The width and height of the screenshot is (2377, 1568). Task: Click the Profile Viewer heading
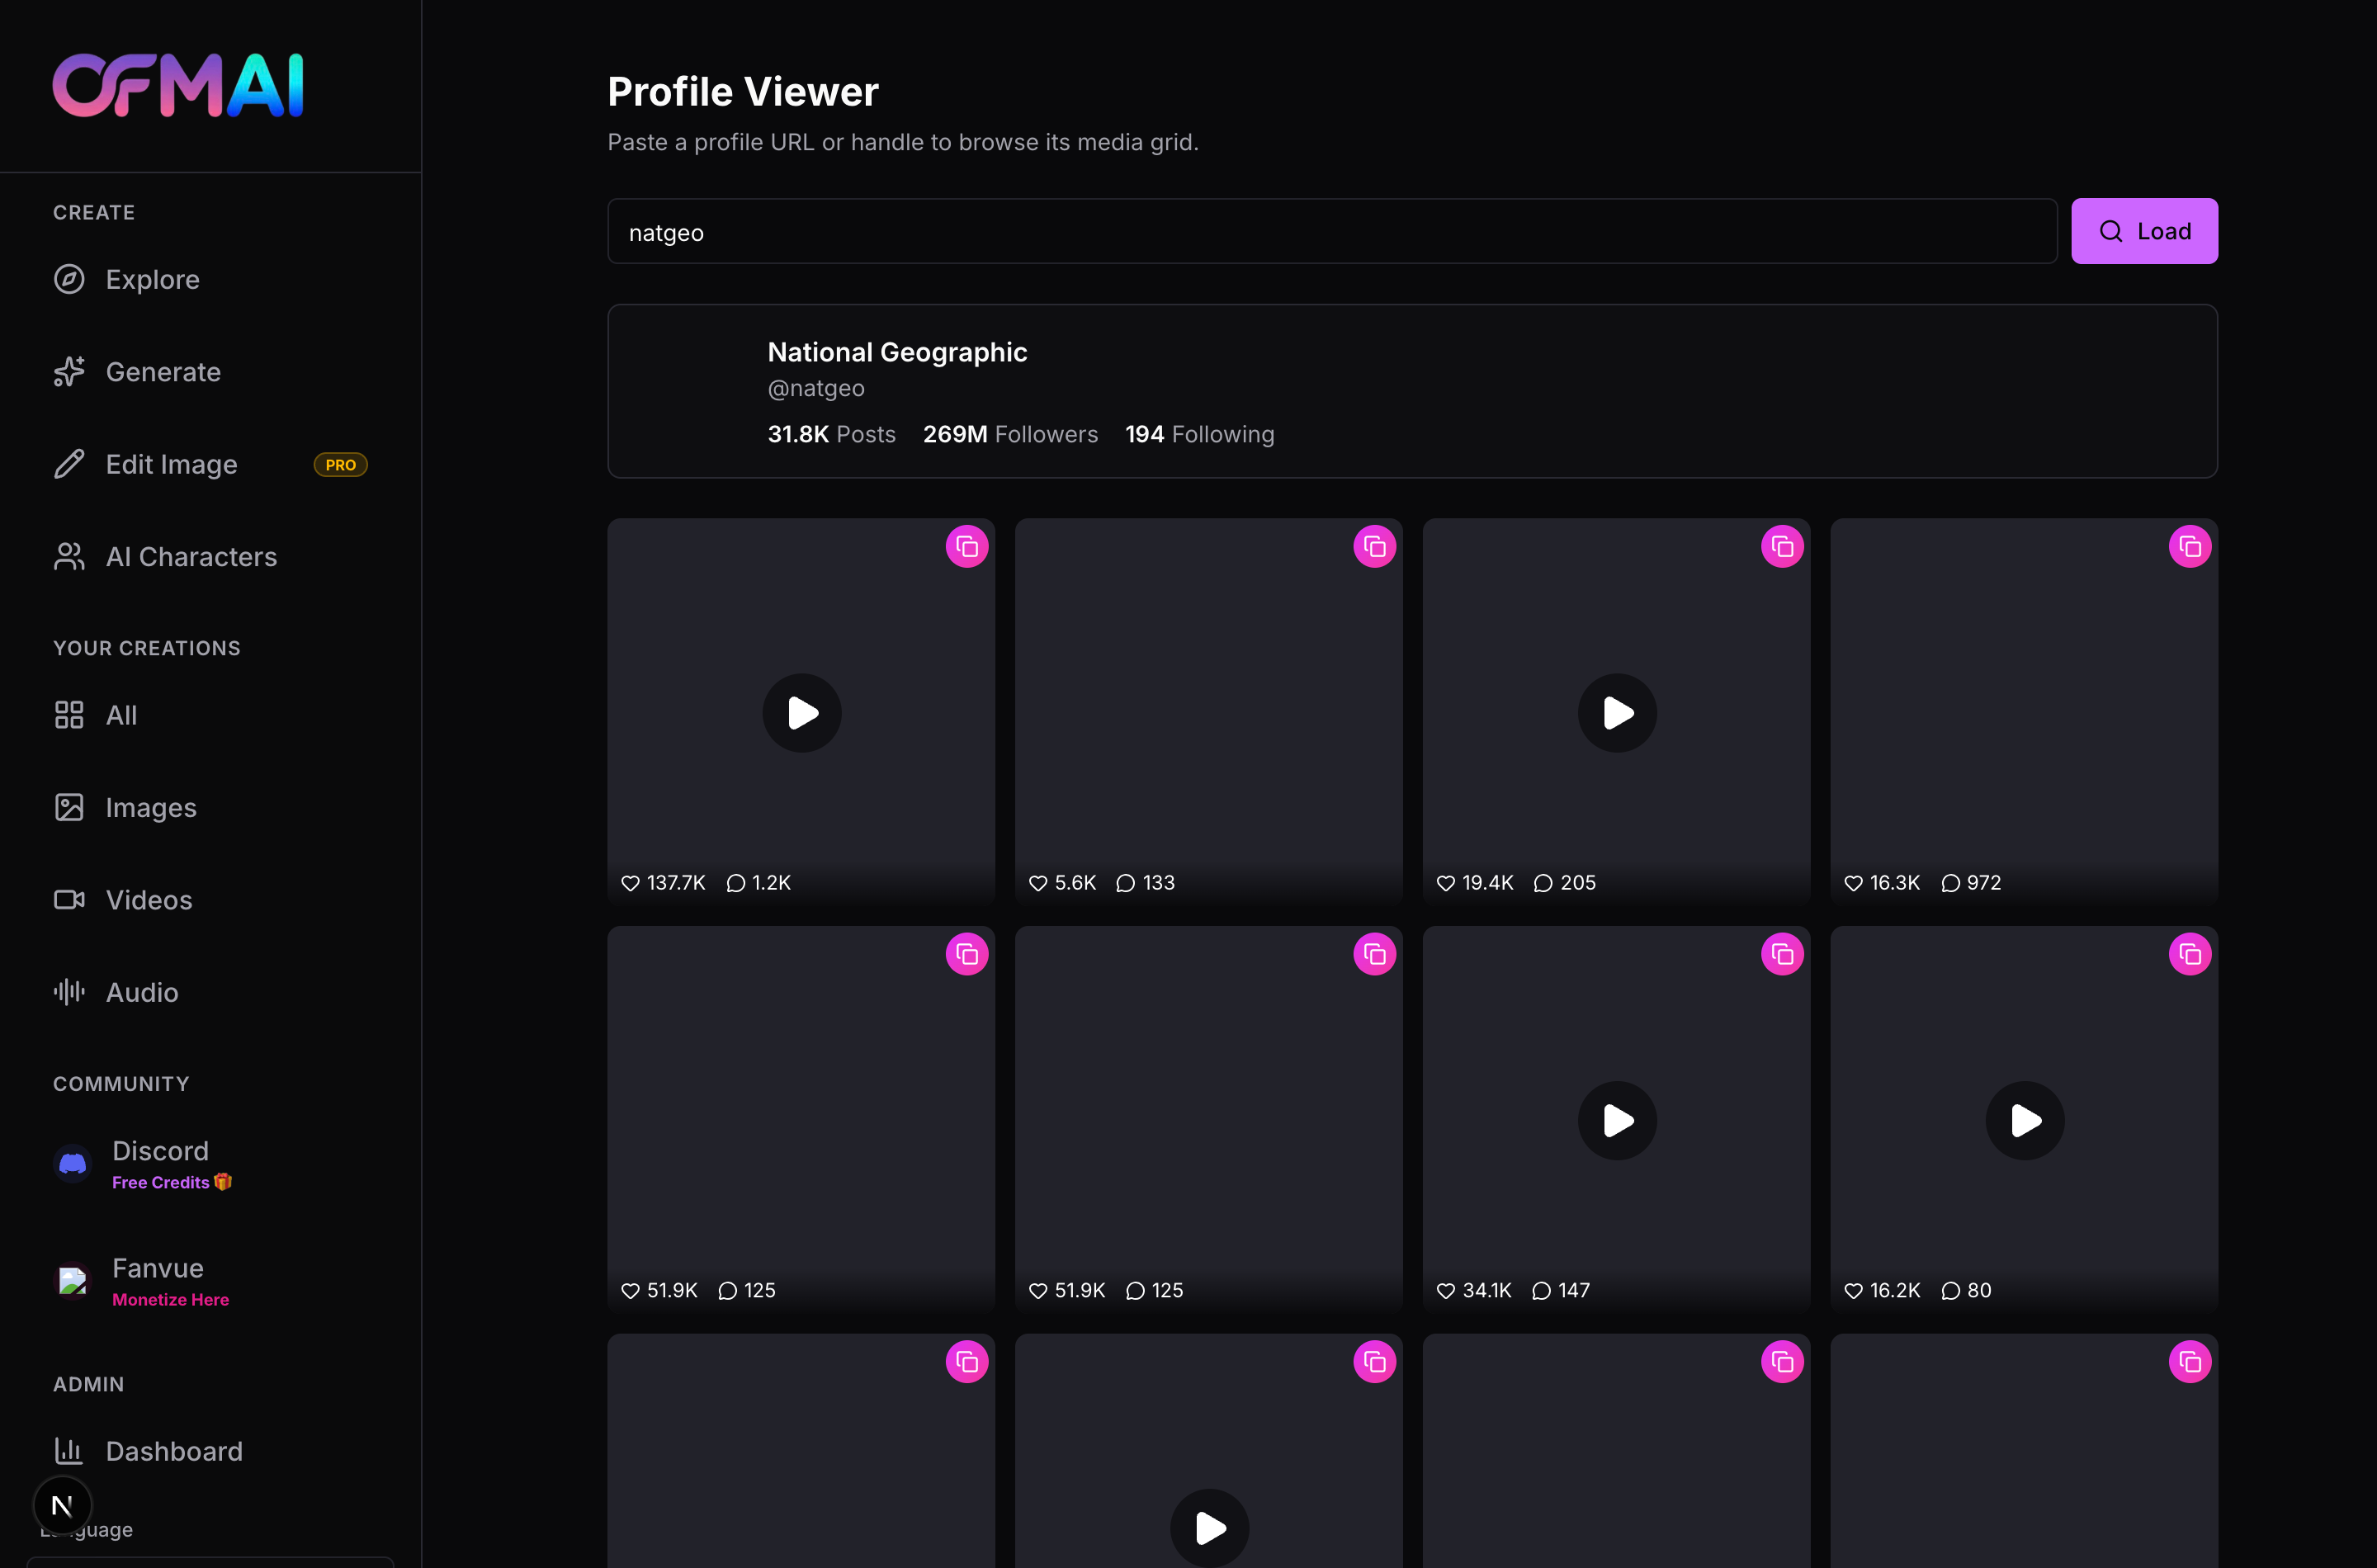(743, 92)
